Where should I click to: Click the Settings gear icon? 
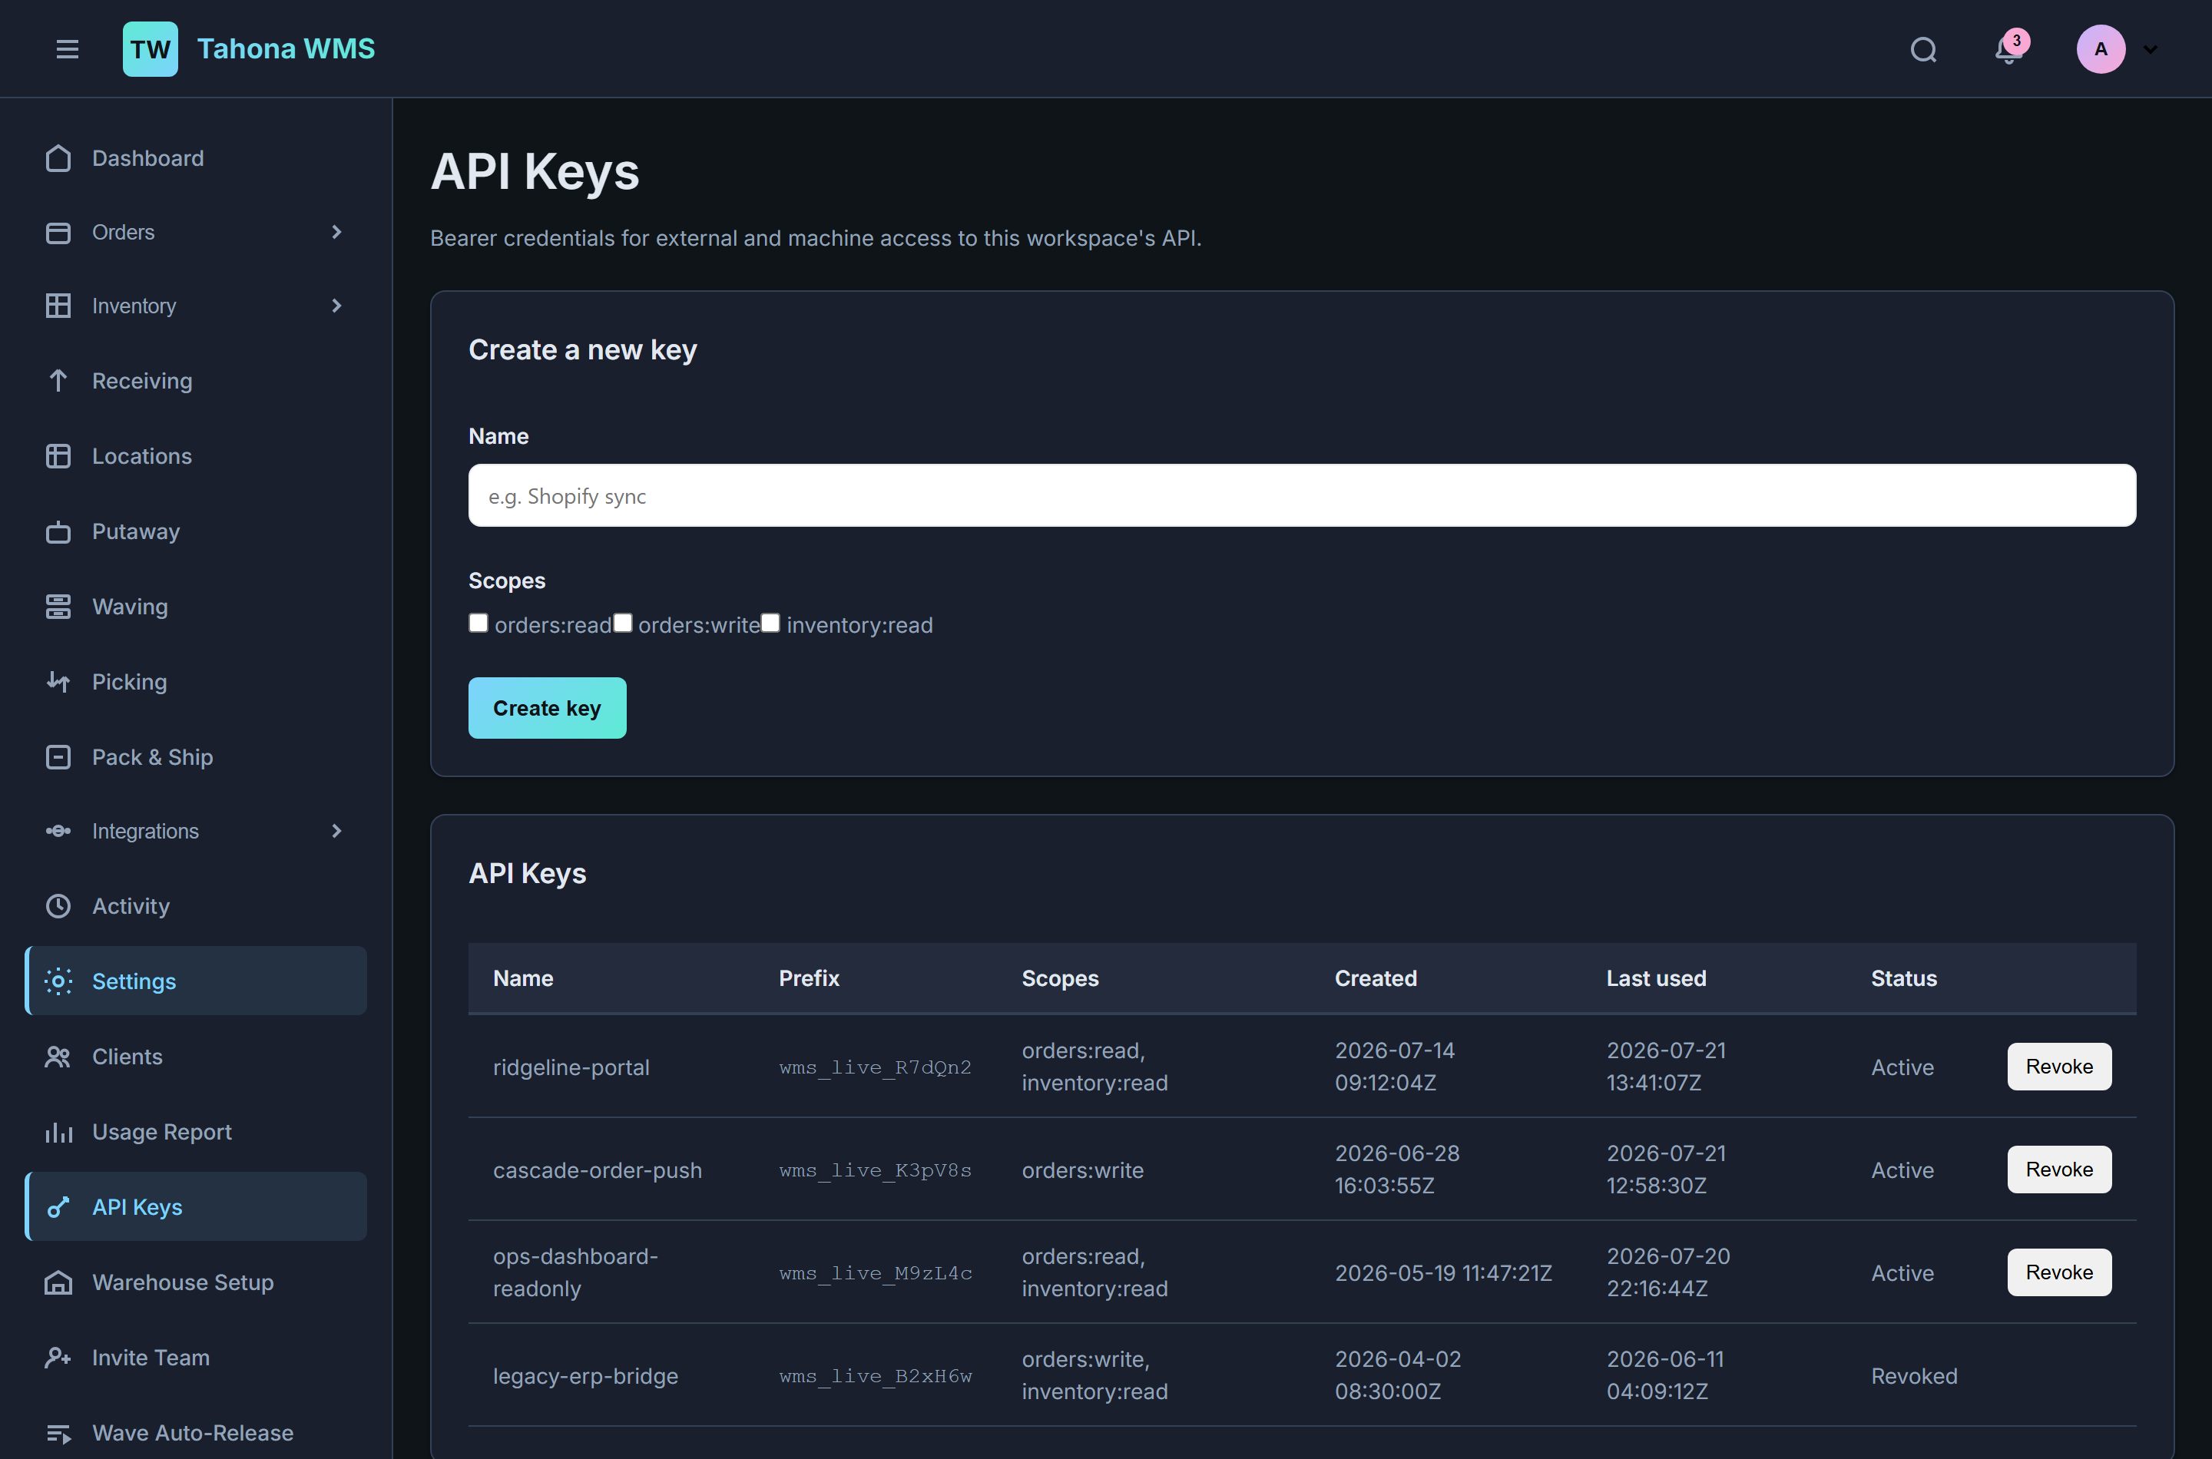pyautogui.click(x=58, y=981)
